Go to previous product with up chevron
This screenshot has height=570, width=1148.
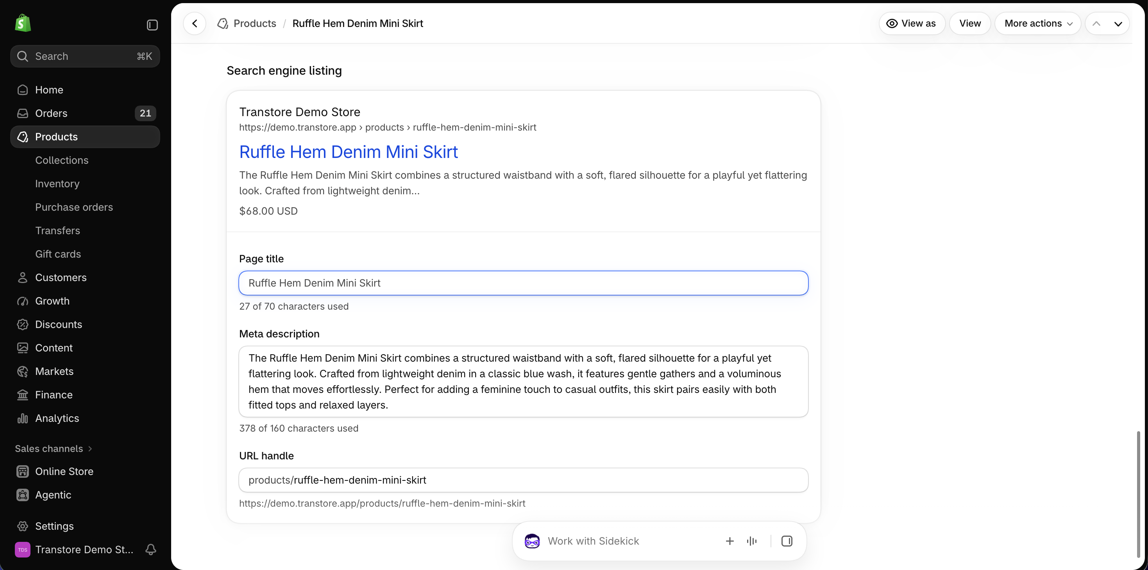(x=1096, y=23)
